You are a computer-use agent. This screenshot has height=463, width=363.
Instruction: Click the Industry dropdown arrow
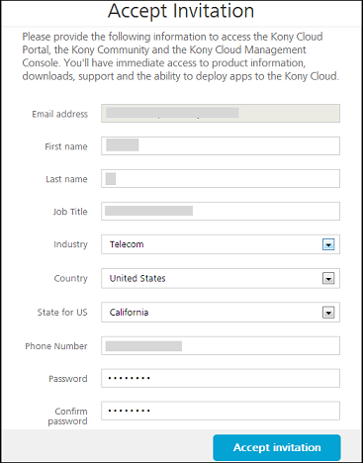(x=328, y=244)
